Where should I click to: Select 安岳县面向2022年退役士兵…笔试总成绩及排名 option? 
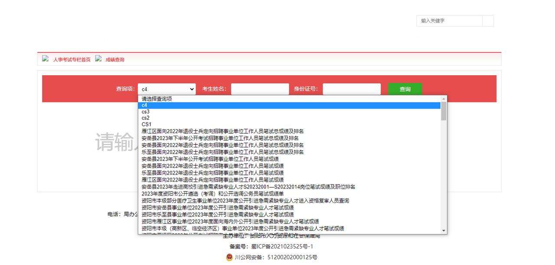289,145
